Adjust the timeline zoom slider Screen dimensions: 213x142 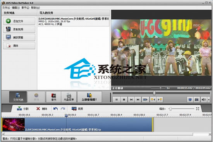(x=170, y=109)
